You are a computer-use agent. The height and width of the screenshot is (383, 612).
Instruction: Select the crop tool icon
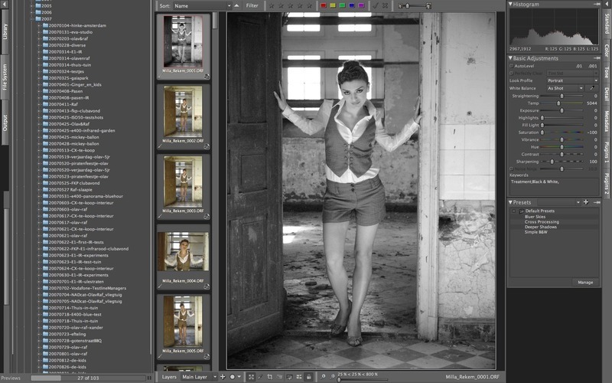270,377
